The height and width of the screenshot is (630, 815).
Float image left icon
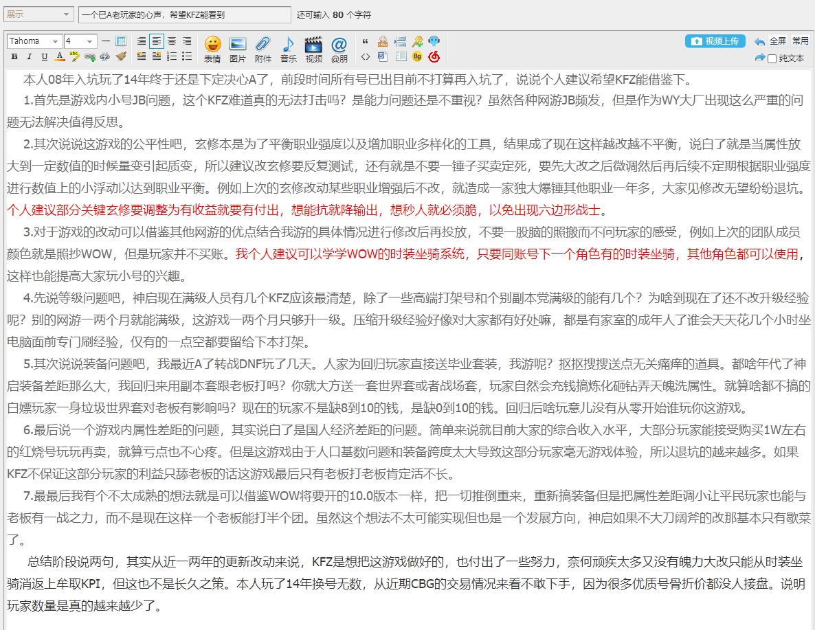point(142,56)
